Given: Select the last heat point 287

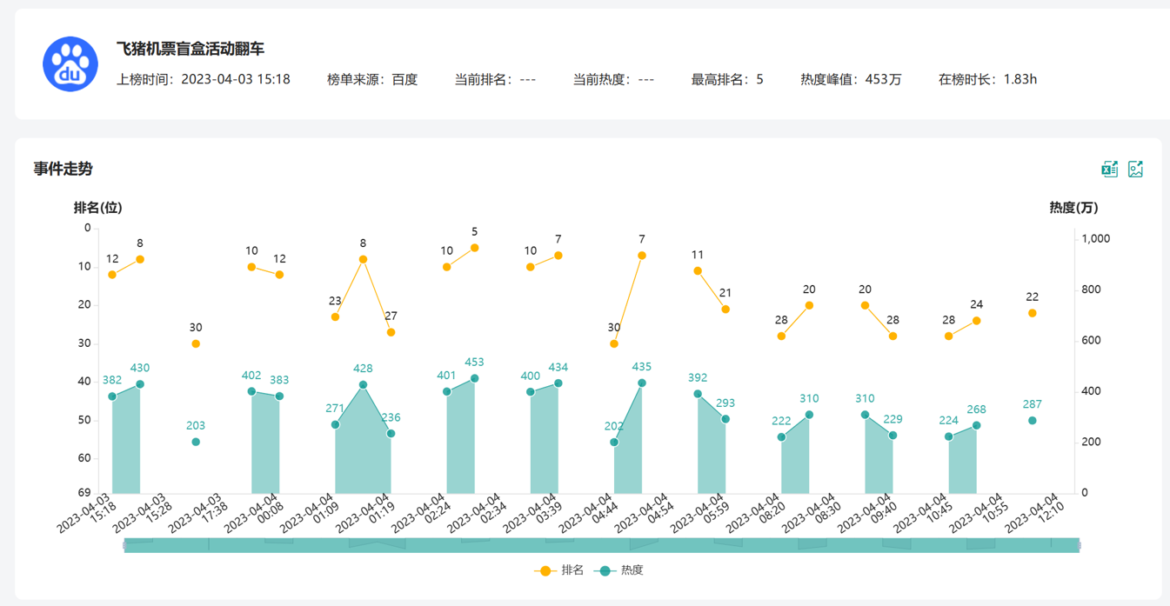Looking at the screenshot, I should (x=1033, y=421).
